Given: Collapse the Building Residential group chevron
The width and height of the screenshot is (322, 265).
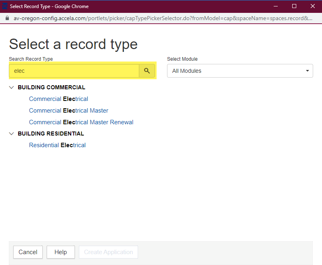Looking at the screenshot, I should (11, 134).
